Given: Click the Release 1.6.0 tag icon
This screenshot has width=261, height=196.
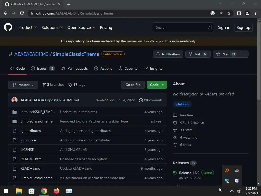Looking at the screenshot, I should pyautogui.click(x=175, y=173).
